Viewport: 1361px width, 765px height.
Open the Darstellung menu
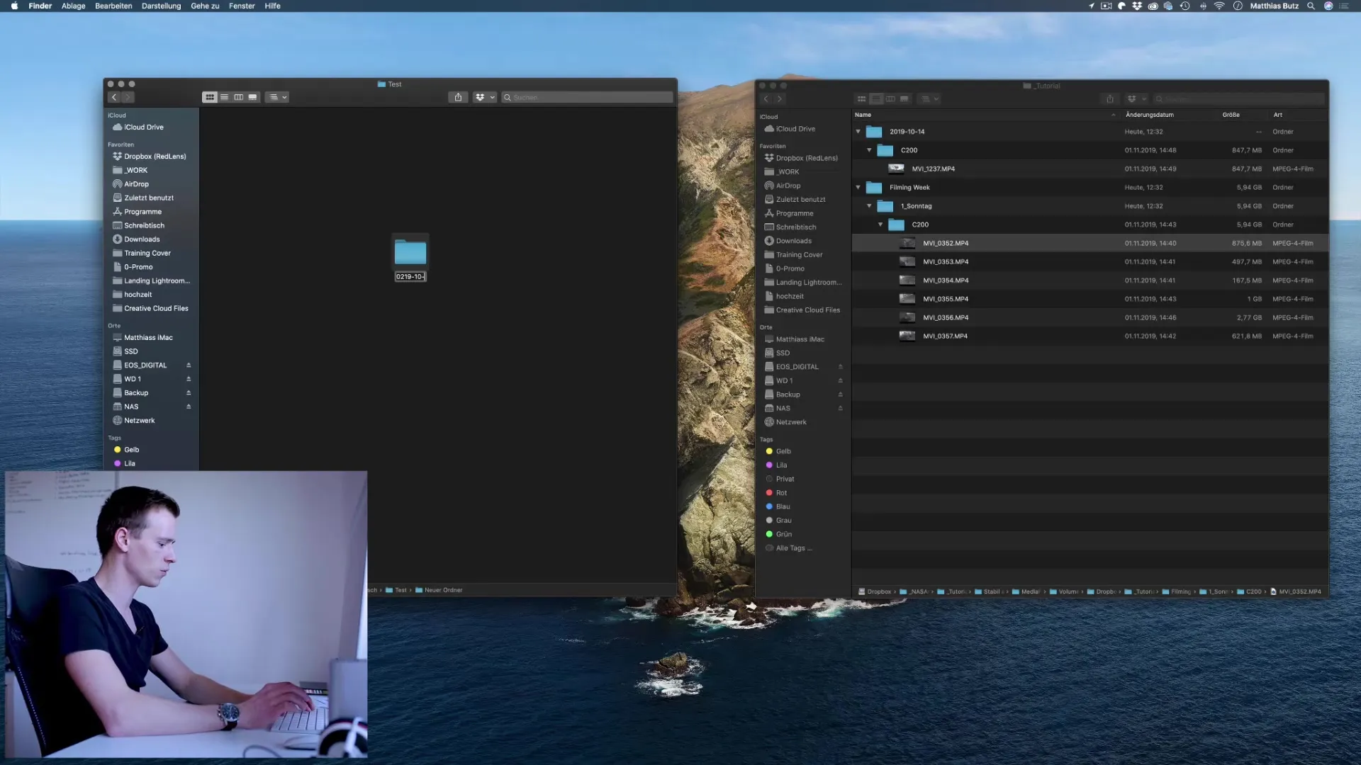(x=161, y=6)
